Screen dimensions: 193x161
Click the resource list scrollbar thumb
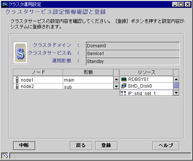click(176, 85)
